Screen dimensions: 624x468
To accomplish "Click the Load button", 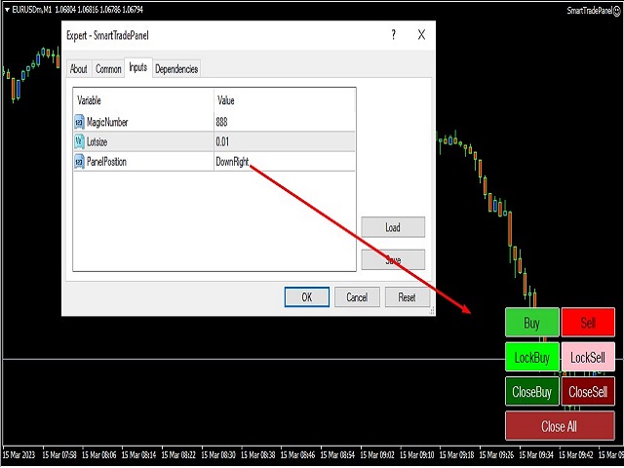I will coord(393,227).
